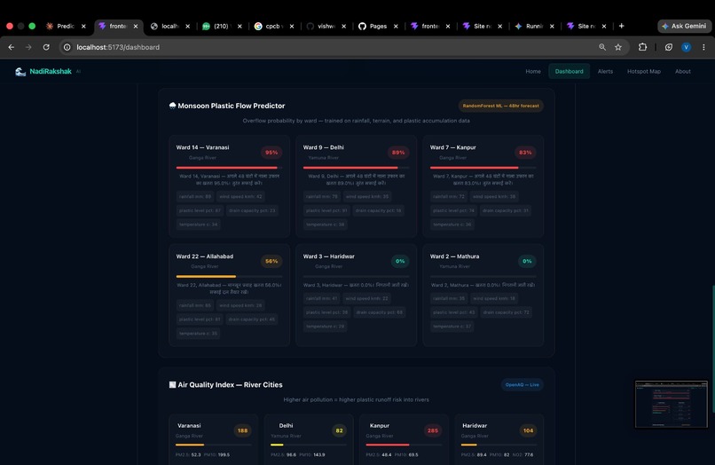Click the Ward 22 Allahabad yellow progress bar
Viewport: 715px width, 465px height.
(206, 277)
